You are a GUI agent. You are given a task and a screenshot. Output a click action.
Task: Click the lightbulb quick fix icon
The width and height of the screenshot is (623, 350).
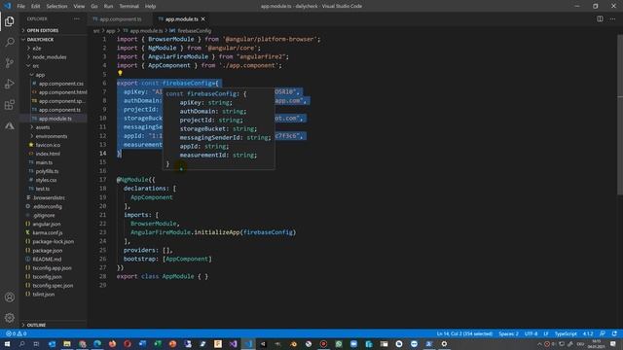coord(120,73)
